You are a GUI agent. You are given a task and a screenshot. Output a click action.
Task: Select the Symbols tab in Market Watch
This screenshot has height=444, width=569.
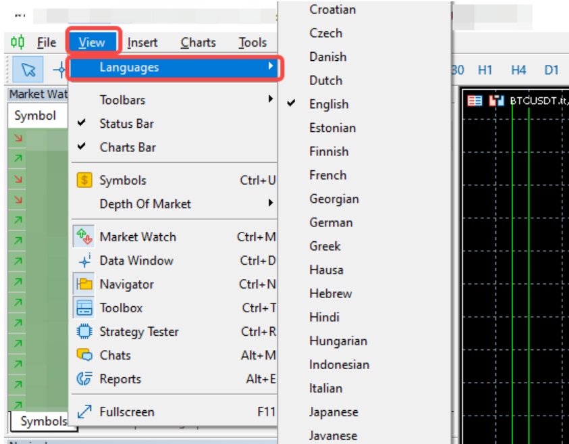pos(43,422)
